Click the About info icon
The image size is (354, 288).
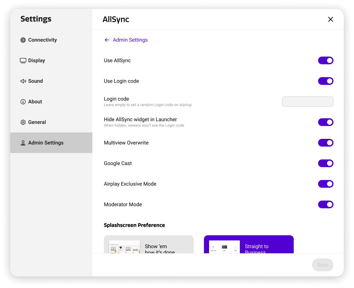(x=23, y=102)
